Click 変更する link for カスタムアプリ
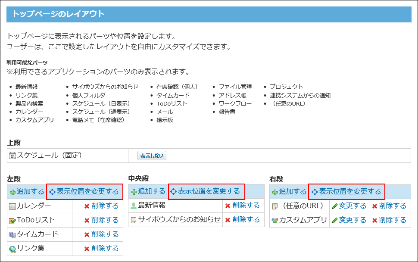418x262 pixels. (x=352, y=220)
